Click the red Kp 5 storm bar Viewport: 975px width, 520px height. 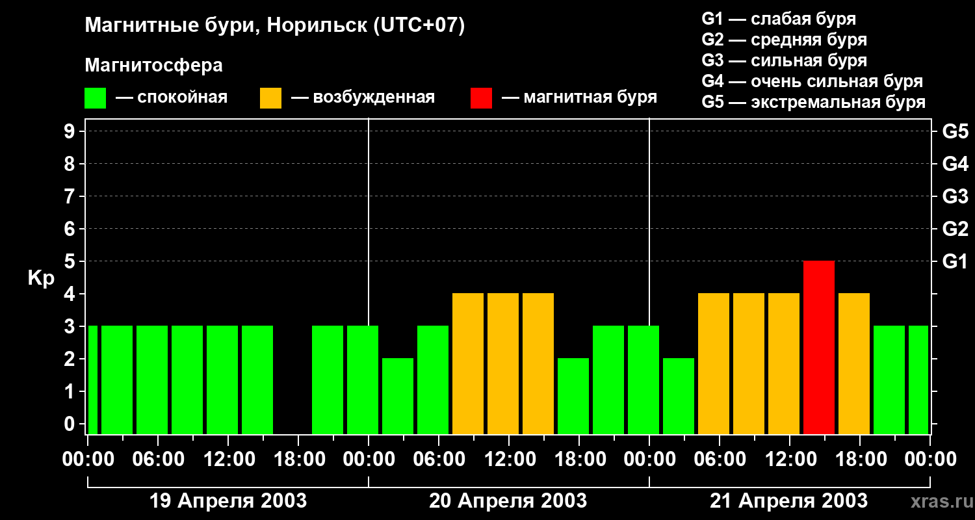(x=819, y=347)
